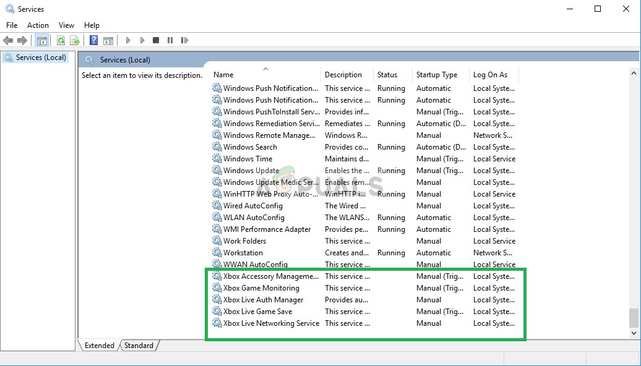
Task: Click gear icon of Workstation service
Action: point(217,253)
